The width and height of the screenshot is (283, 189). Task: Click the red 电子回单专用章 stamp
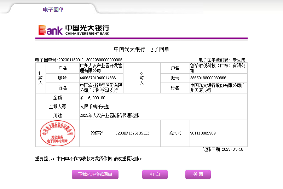tap(58, 133)
